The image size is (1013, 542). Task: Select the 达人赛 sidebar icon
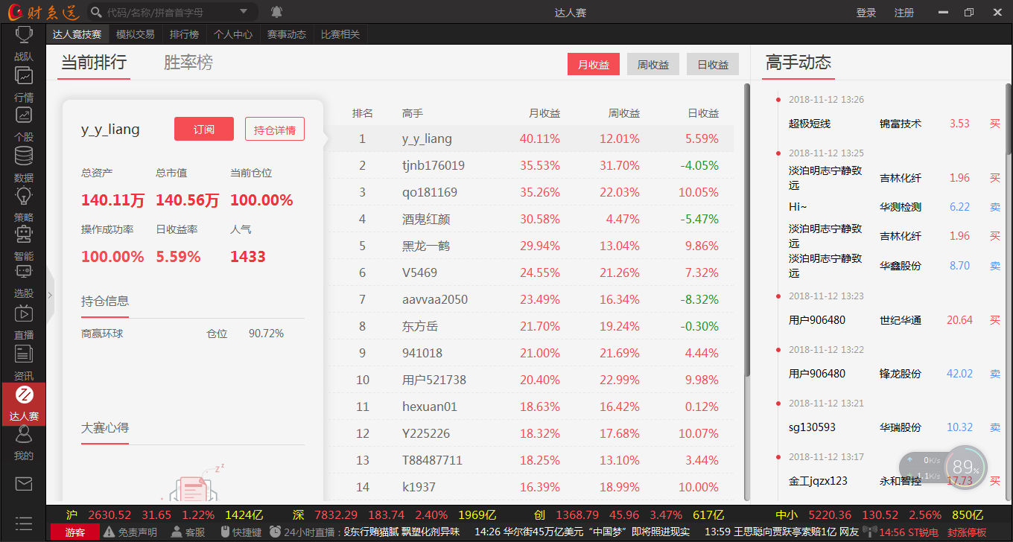pyautogui.click(x=24, y=404)
